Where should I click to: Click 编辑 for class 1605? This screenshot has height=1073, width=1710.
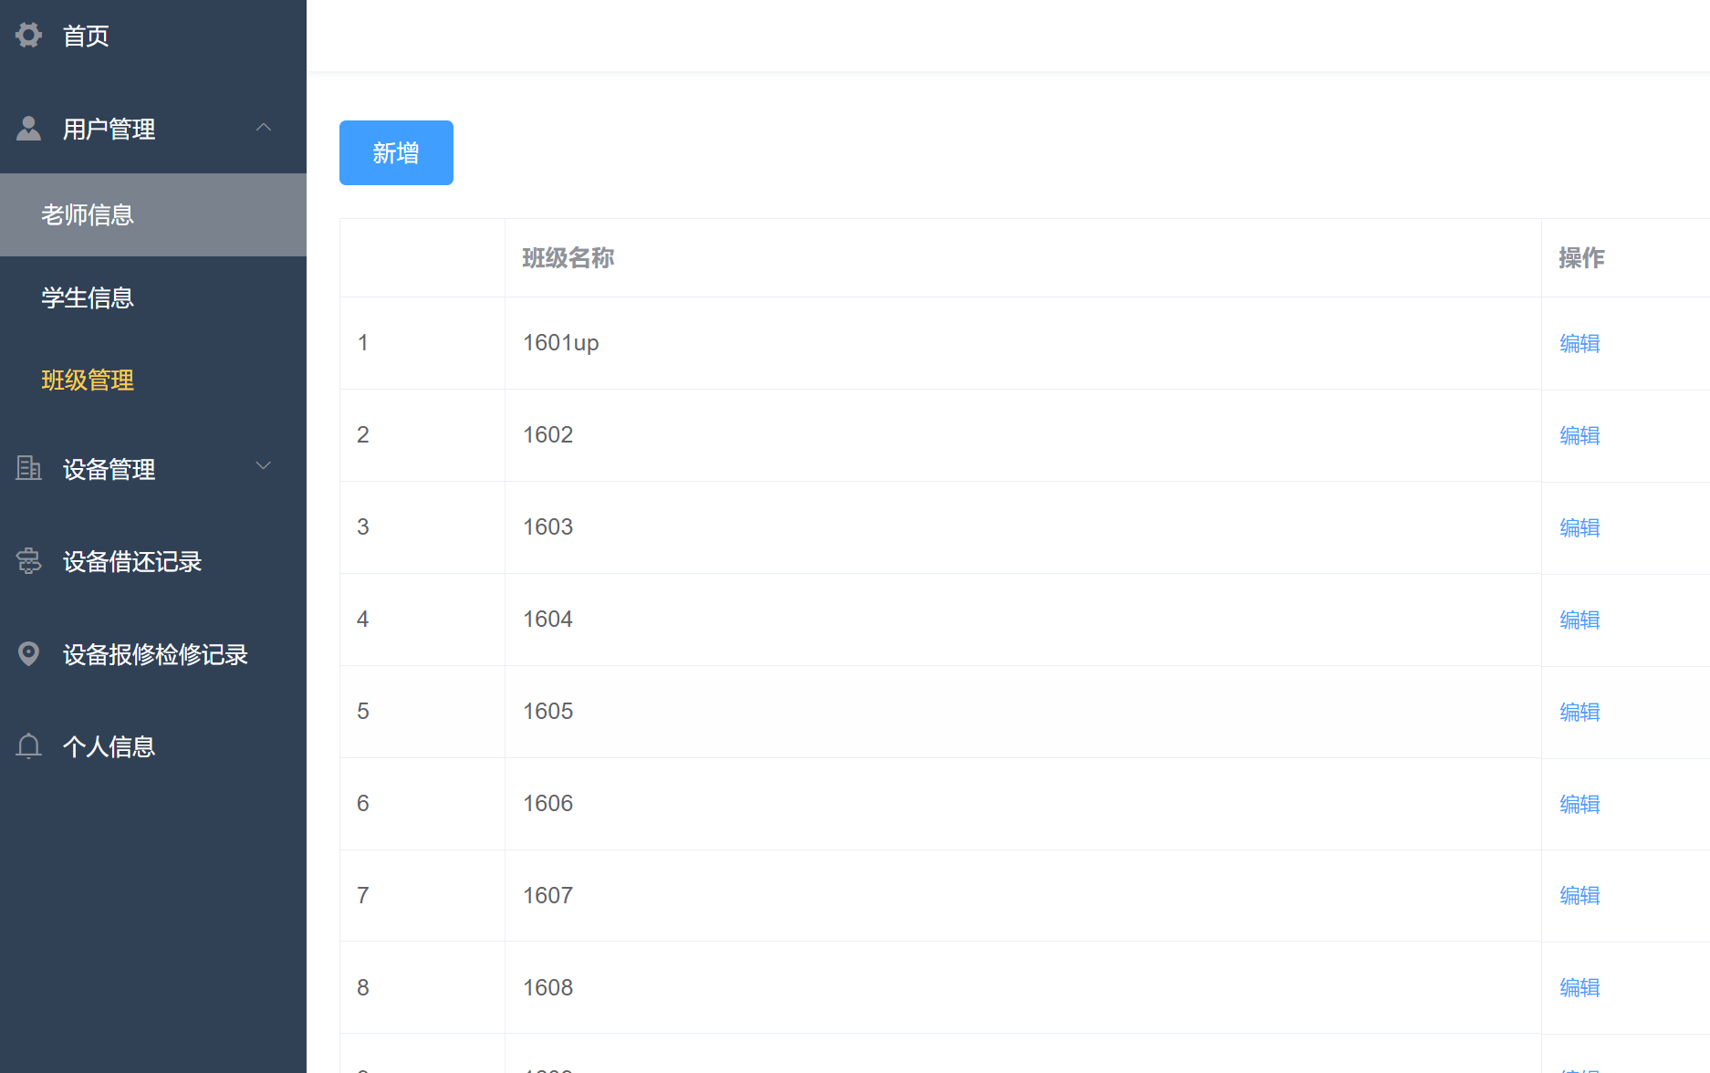click(x=1579, y=712)
